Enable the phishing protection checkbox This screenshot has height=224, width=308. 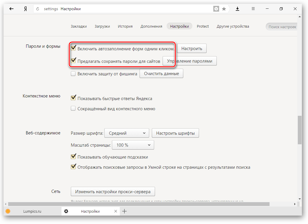(x=73, y=74)
